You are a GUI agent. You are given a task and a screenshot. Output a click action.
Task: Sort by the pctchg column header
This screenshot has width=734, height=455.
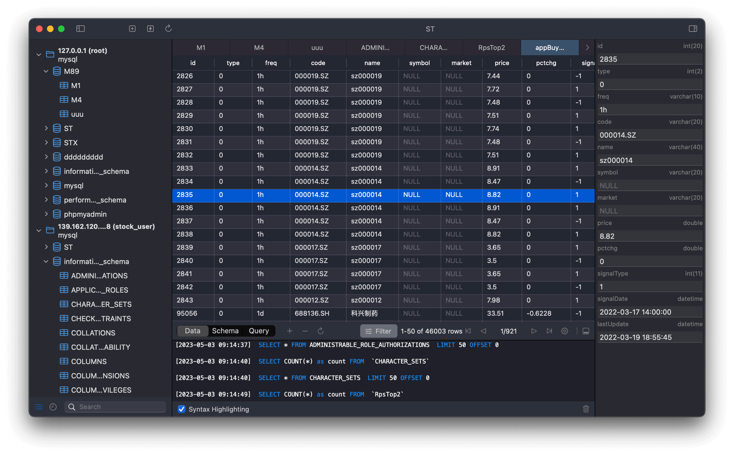click(546, 63)
